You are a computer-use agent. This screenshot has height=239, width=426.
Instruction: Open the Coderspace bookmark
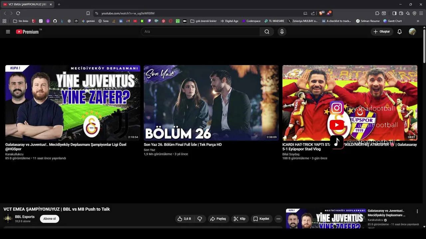tap(251, 21)
